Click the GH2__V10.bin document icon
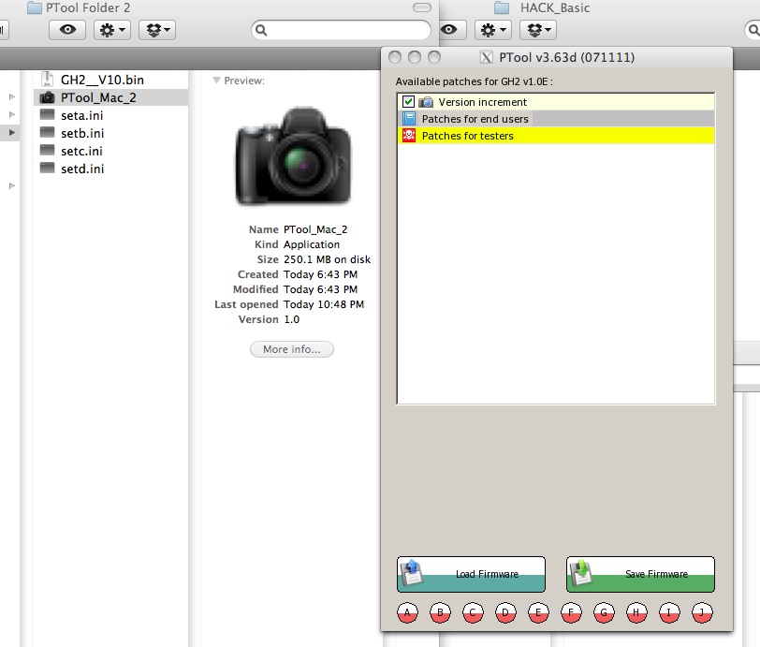 (47, 79)
